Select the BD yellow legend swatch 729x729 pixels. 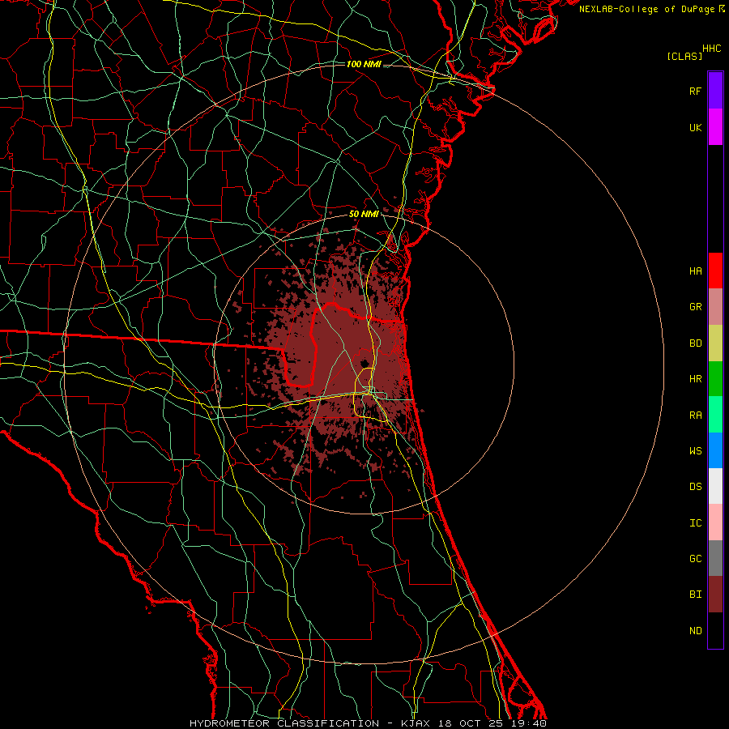point(715,343)
